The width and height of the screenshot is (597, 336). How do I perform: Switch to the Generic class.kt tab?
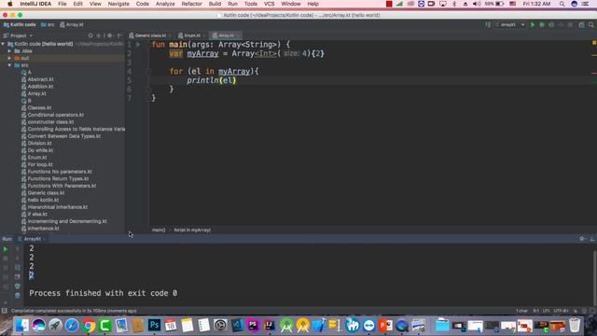pyautogui.click(x=150, y=35)
